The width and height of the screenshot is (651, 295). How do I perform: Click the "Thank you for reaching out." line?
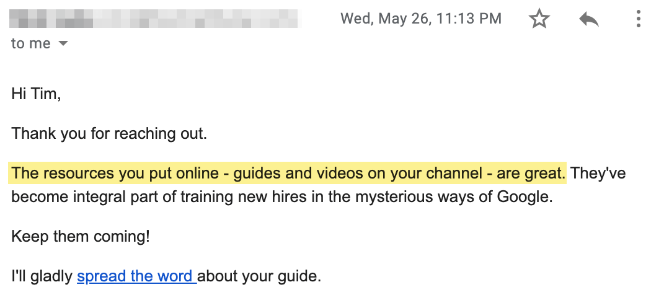coord(108,133)
